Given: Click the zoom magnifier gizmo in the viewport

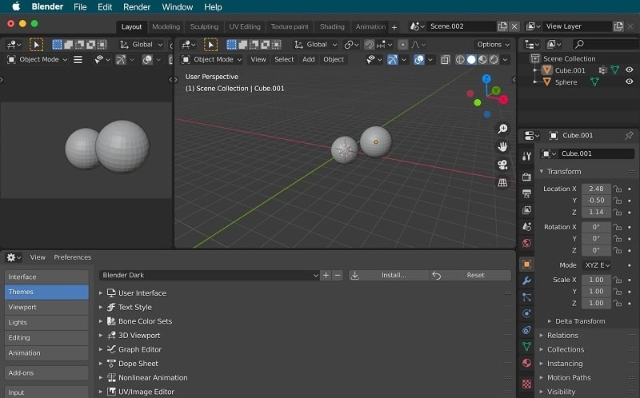Looking at the screenshot, I should (x=502, y=129).
